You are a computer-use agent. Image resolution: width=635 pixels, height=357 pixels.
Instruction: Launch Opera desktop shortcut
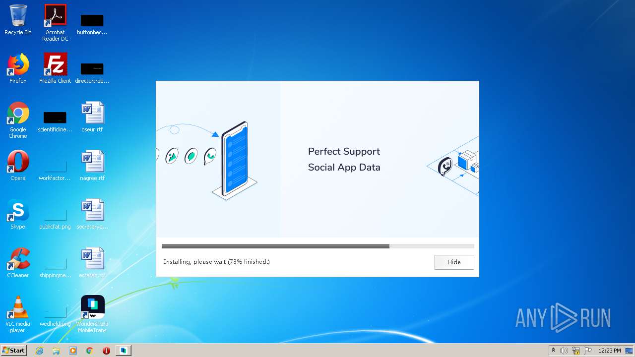point(18,166)
